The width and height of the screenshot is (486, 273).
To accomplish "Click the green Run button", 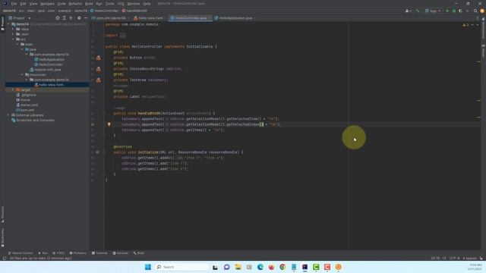I will (447, 11).
